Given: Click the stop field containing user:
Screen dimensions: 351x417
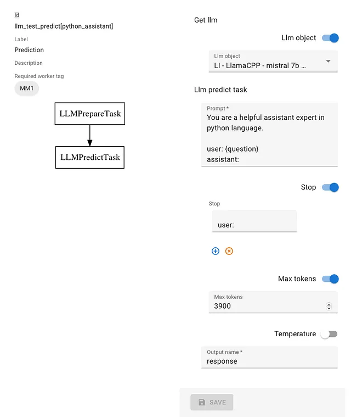Looking at the screenshot, I should [254, 221].
